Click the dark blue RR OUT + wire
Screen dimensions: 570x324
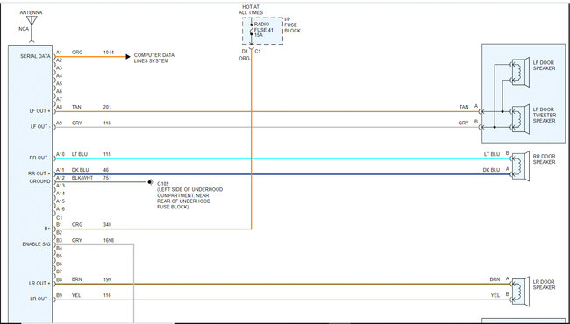(x=283, y=174)
